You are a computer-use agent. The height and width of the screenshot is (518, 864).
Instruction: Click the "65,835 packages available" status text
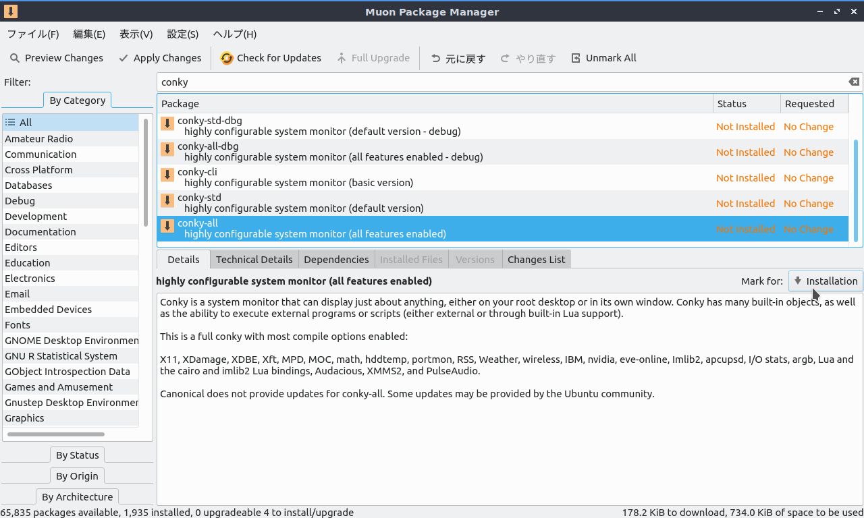click(59, 512)
